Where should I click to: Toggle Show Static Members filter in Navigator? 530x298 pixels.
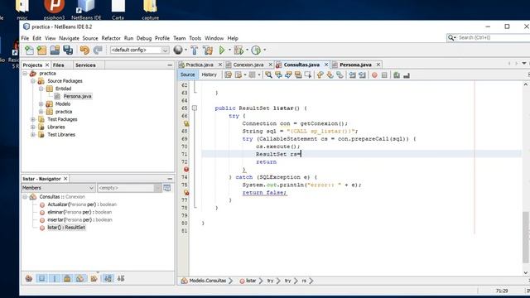click(55, 278)
